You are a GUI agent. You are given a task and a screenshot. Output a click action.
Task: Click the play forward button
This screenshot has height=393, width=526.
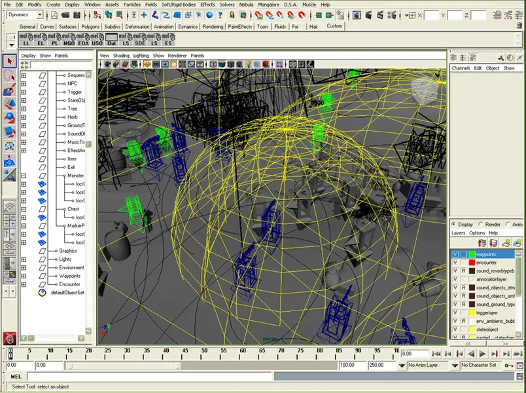click(x=482, y=354)
